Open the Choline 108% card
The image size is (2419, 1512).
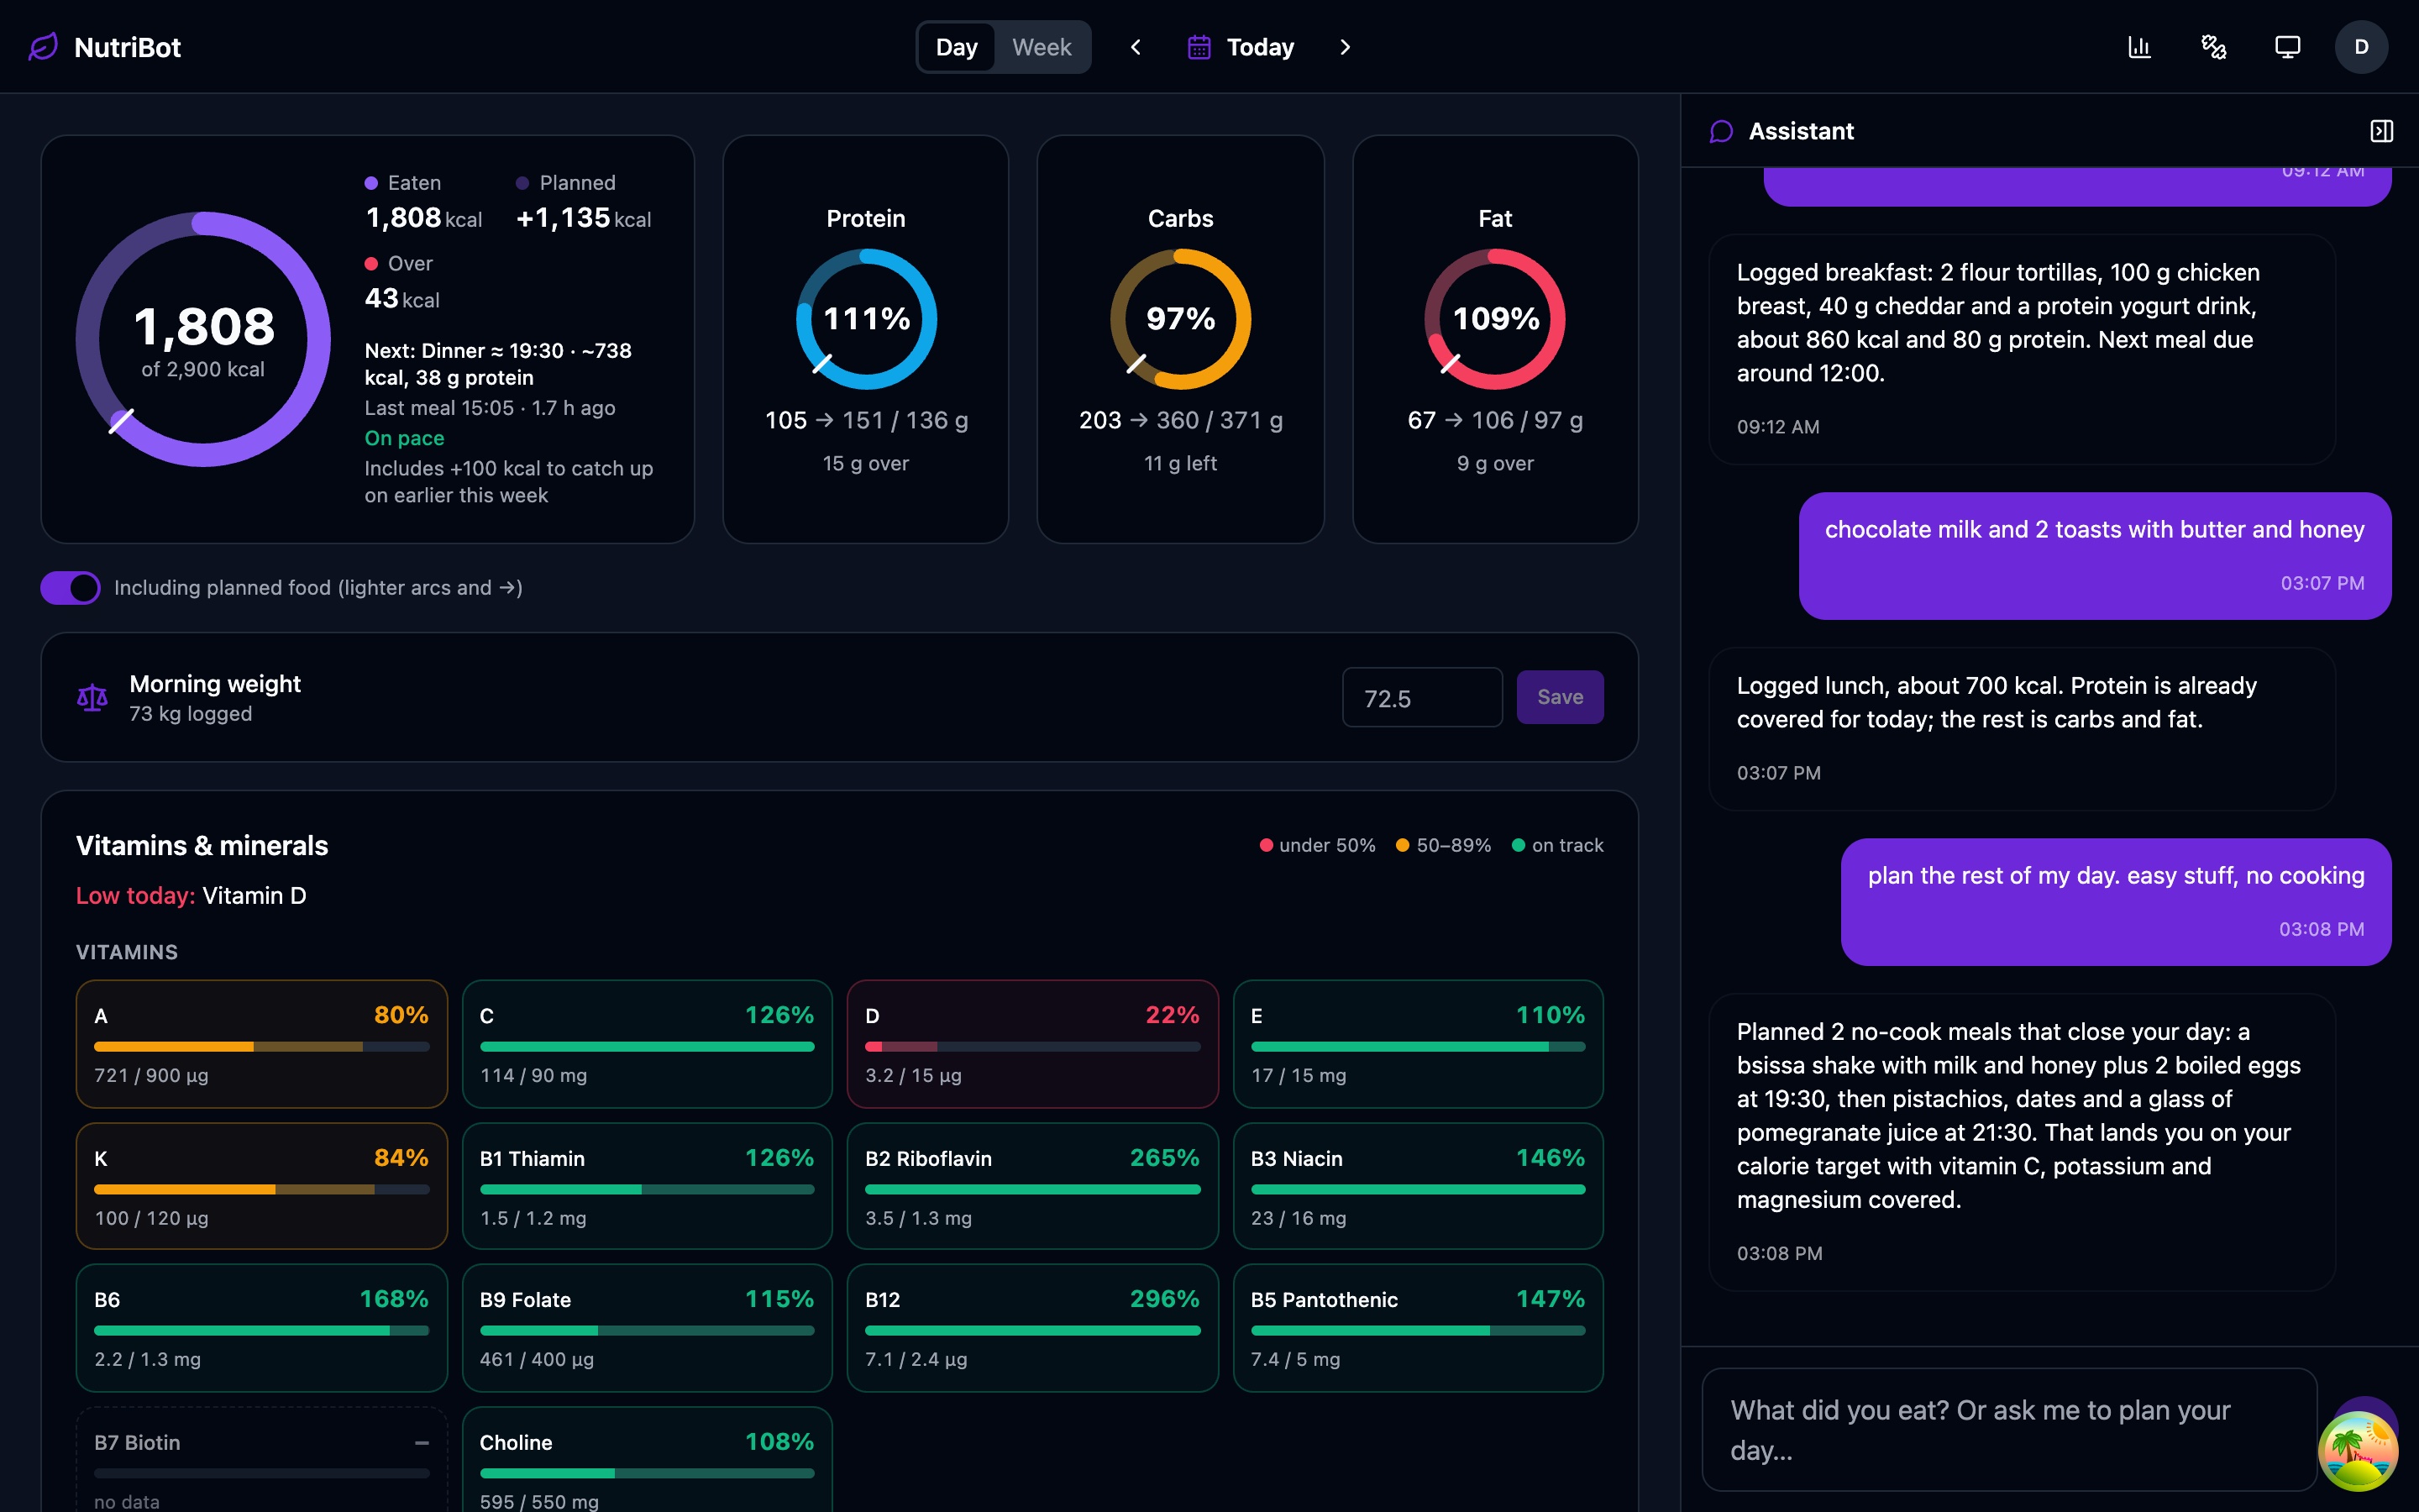[x=647, y=1460]
